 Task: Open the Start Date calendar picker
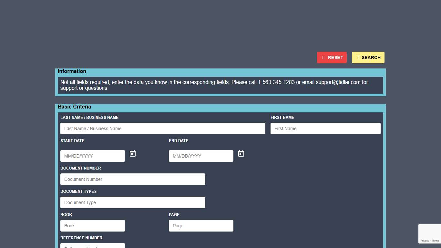(x=133, y=154)
